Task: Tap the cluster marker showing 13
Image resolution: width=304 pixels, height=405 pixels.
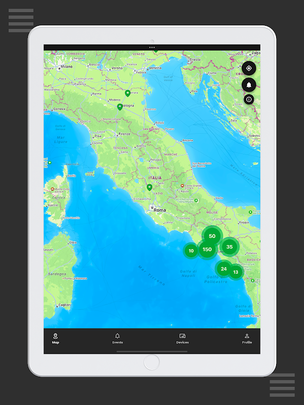Action: (236, 272)
